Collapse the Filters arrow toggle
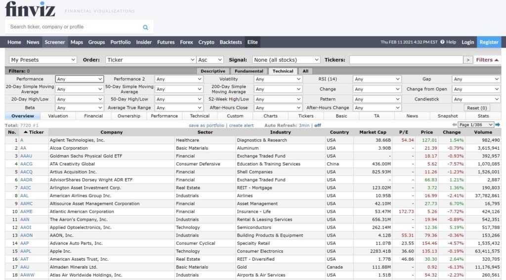 click(496, 60)
